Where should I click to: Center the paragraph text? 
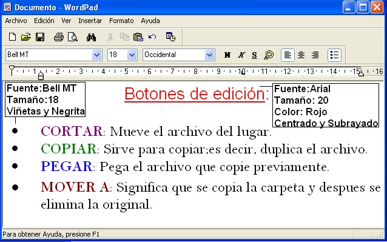click(301, 55)
